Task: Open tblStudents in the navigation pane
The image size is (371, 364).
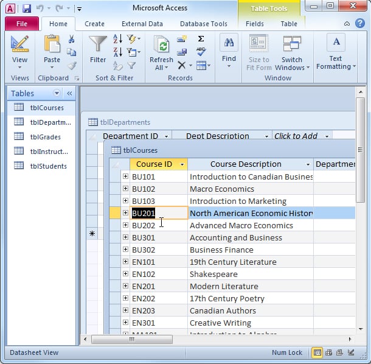Action: click(41, 166)
